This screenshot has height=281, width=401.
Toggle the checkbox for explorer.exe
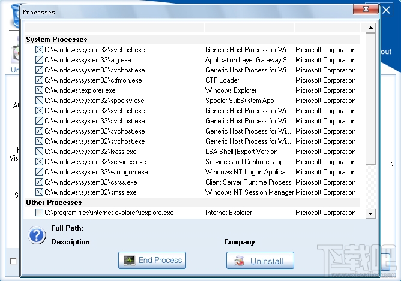[x=39, y=90]
